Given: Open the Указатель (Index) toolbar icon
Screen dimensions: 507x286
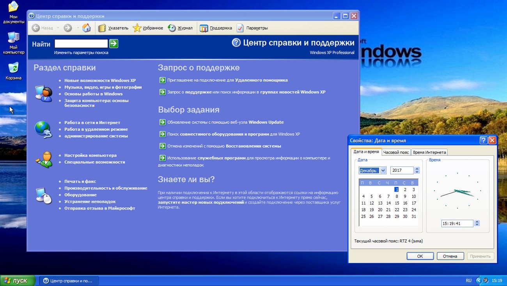Looking at the screenshot, I should 102,28.
